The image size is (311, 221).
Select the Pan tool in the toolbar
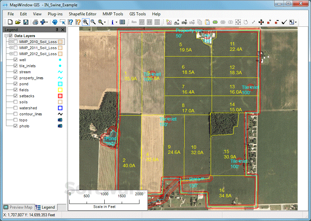click(x=55, y=22)
